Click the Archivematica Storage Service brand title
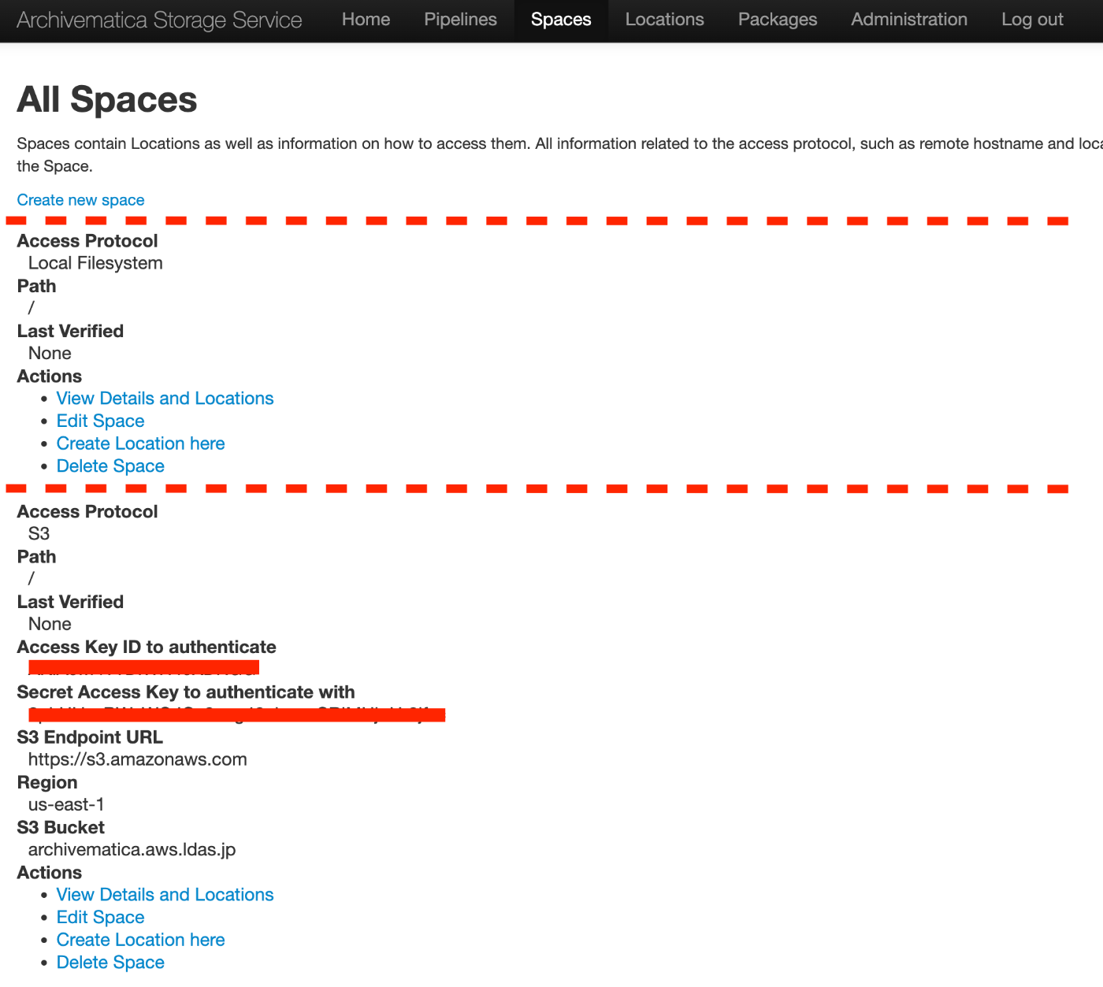 [159, 20]
